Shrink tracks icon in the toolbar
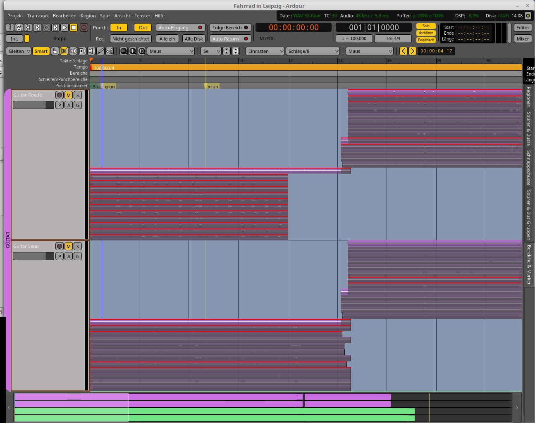This screenshot has height=423, width=535. pos(227,51)
